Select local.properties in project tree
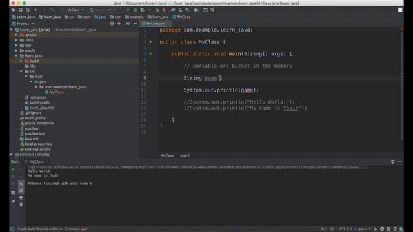This screenshot has height=232, width=413. (36, 144)
